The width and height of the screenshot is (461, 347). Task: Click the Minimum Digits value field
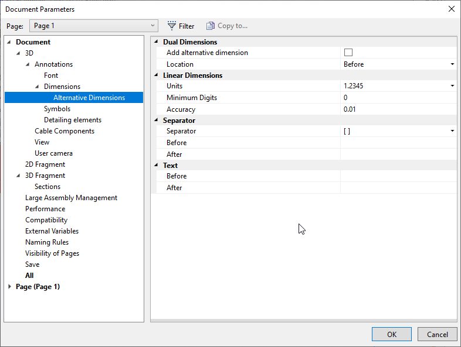398,98
